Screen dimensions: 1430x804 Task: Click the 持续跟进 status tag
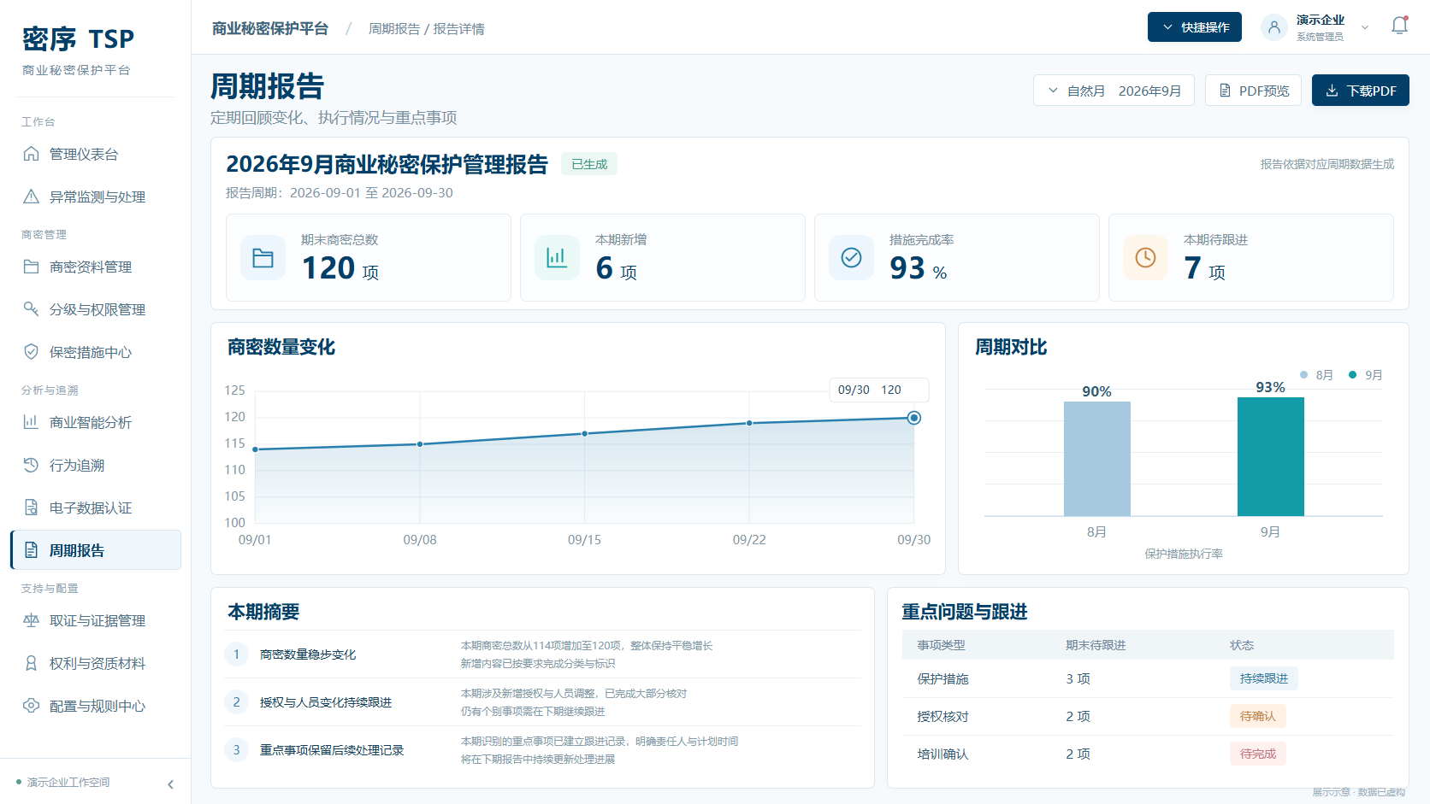click(x=1264, y=678)
